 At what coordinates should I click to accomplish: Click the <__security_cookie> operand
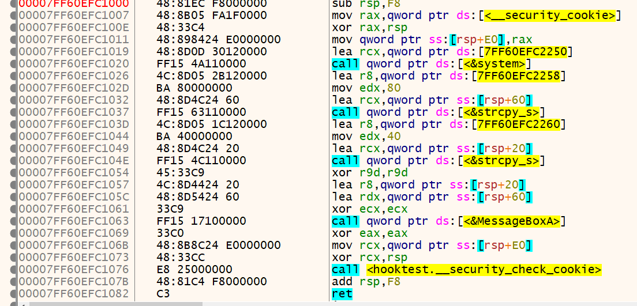[550, 16]
